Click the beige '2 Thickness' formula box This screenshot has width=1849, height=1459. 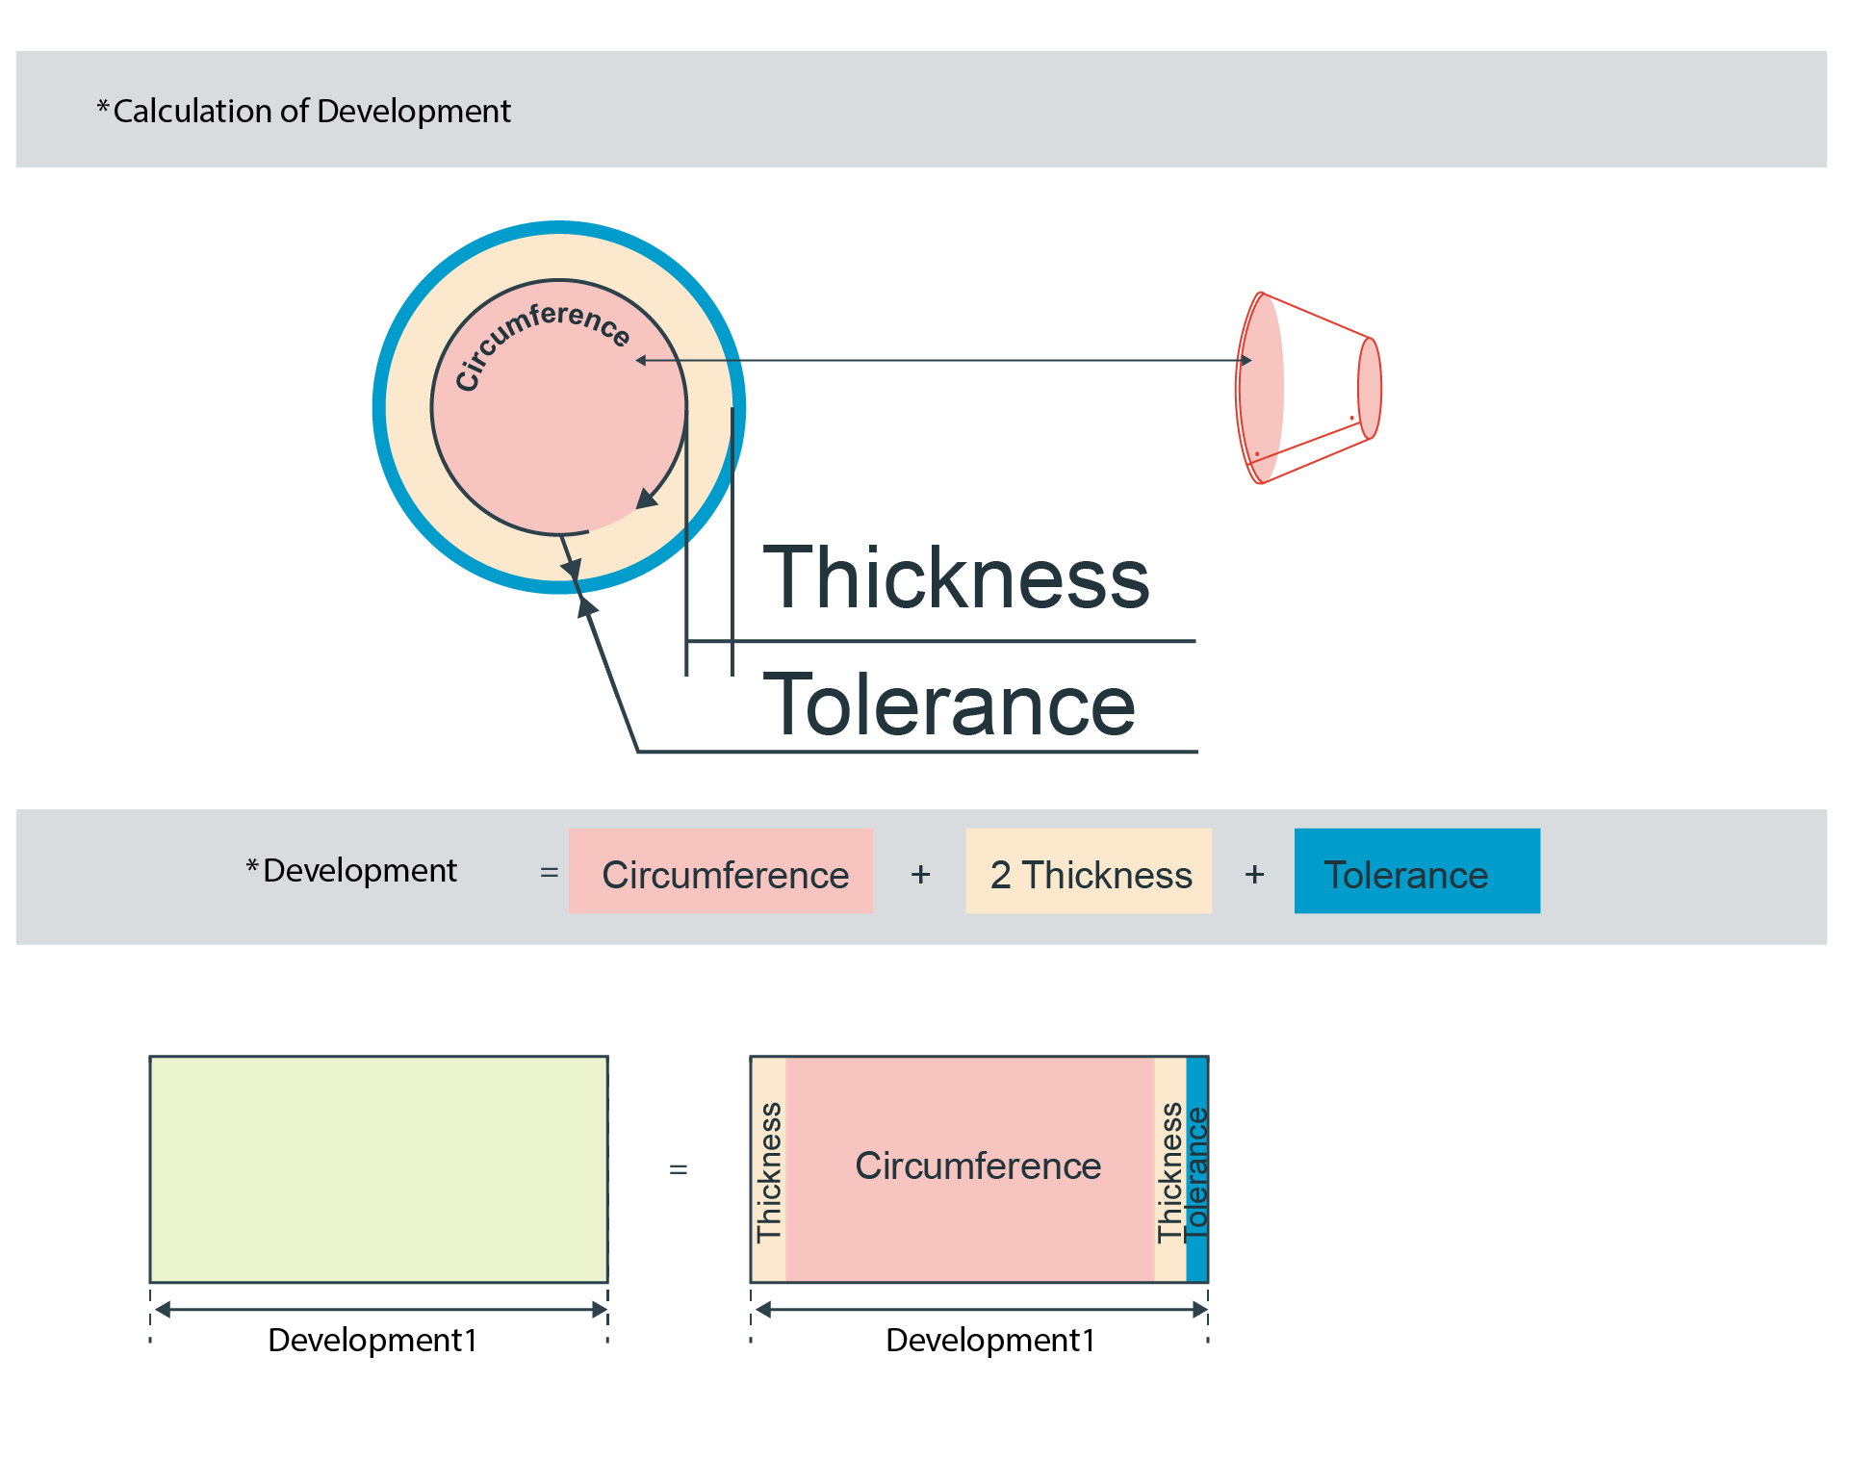[x=1089, y=871]
